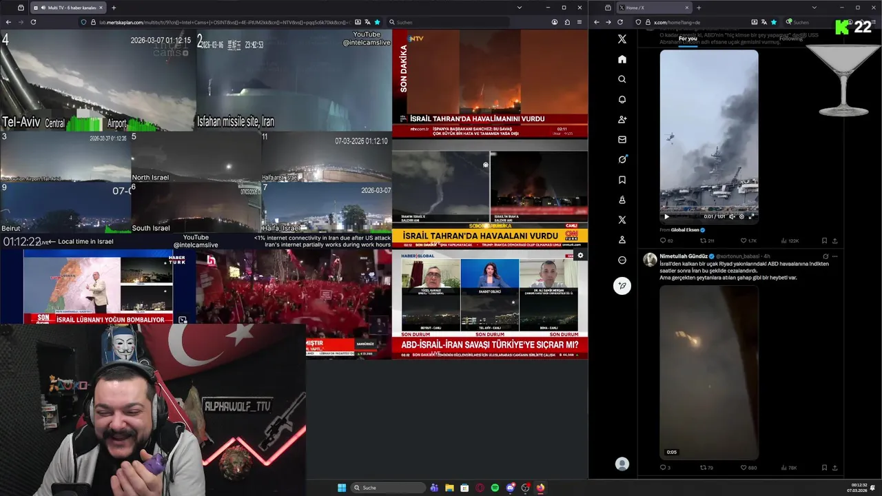
Task: Play the ship video
Action: [x=666, y=216]
